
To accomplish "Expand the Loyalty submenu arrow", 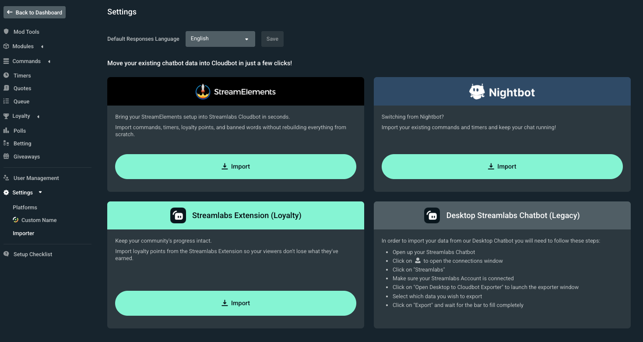I will point(38,116).
